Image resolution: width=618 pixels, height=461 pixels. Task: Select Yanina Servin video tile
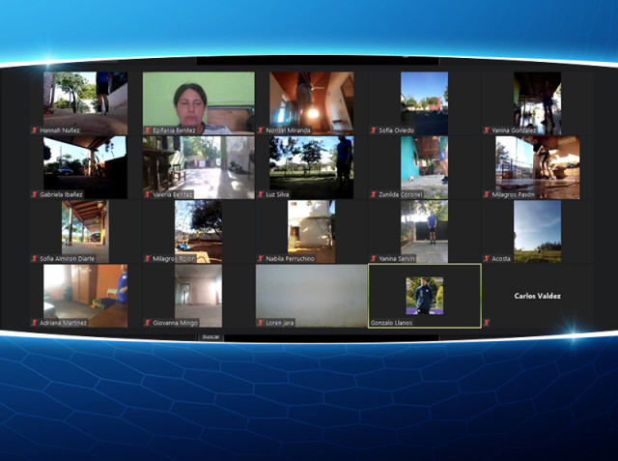point(425,232)
